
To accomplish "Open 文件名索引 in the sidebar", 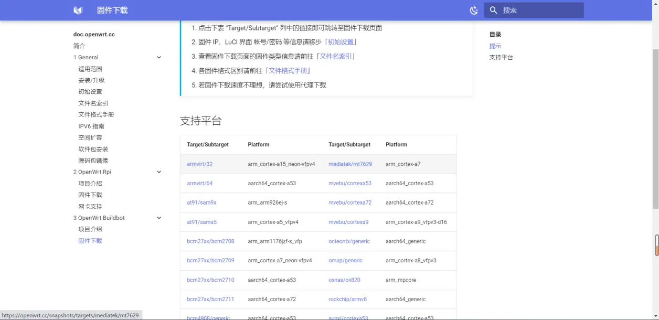I will coord(93,103).
